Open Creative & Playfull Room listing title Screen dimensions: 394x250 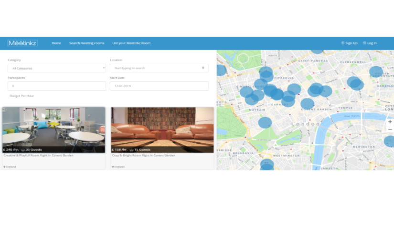(39, 156)
